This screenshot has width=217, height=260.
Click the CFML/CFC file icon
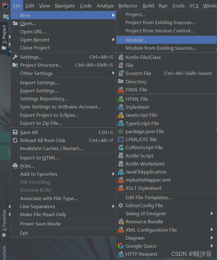pyautogui.click(x=121, y=139)
